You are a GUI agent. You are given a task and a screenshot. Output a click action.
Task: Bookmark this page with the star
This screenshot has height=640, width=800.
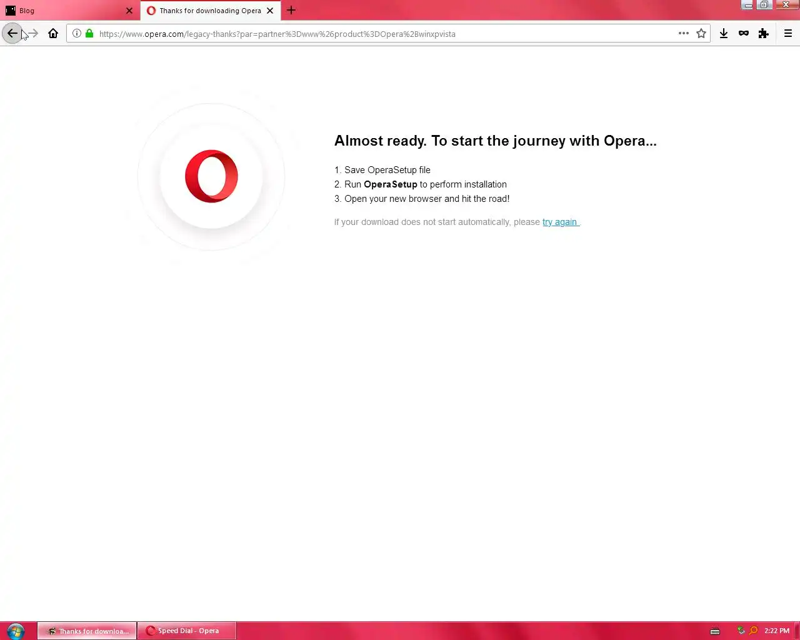[701, 34]
